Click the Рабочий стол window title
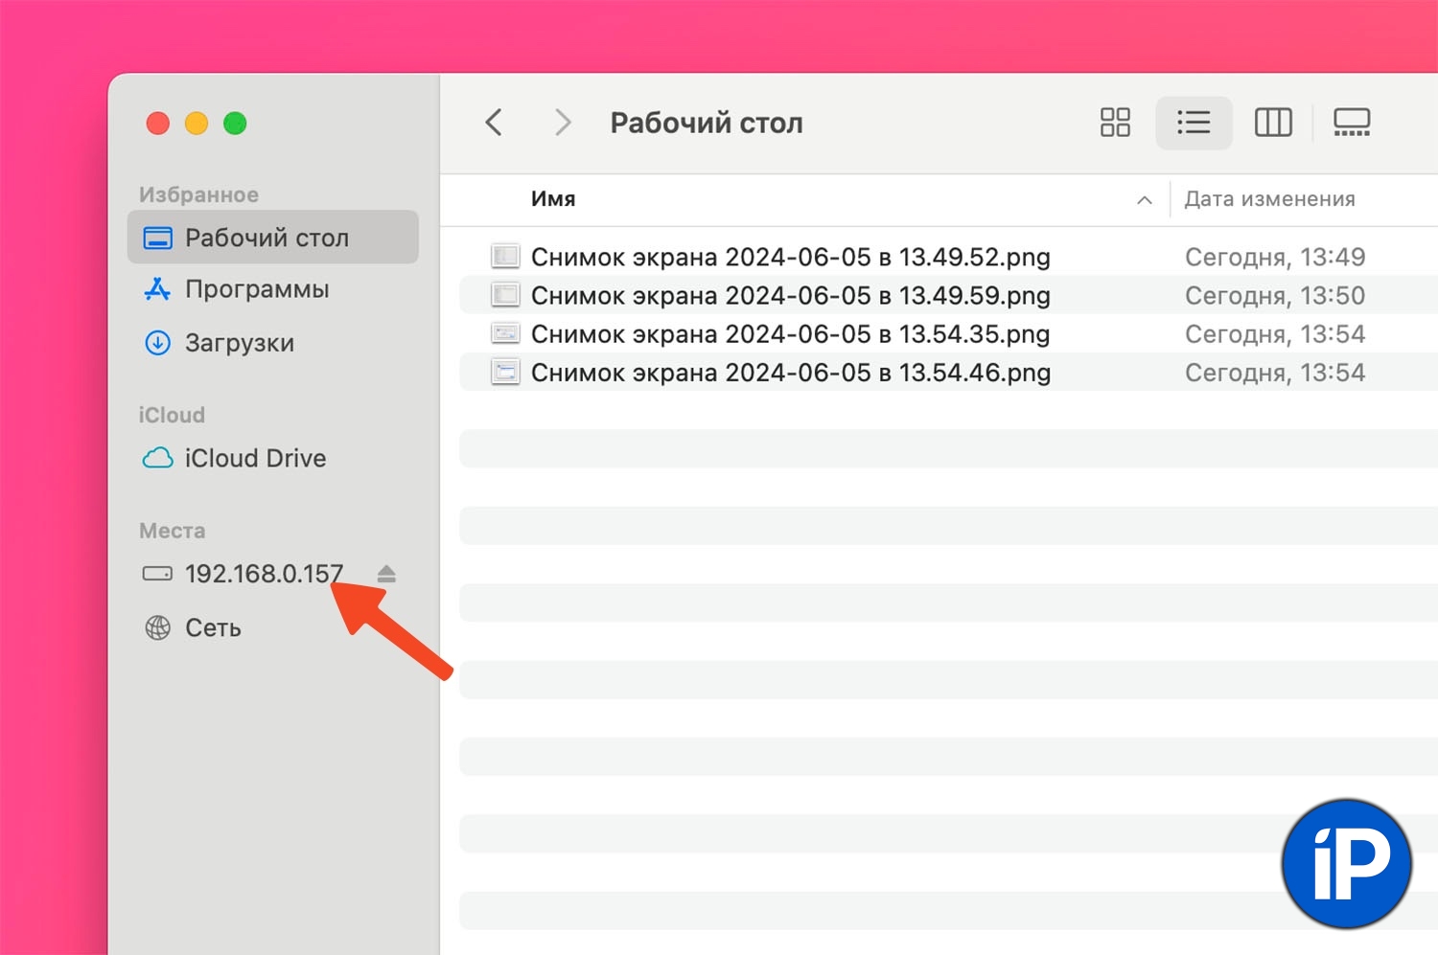 coord(707,123)
